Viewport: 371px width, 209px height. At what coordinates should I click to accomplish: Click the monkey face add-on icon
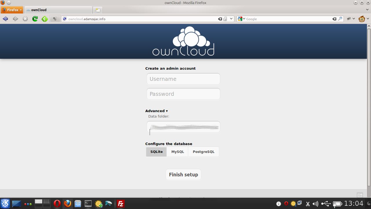click(x=362, y=19)
